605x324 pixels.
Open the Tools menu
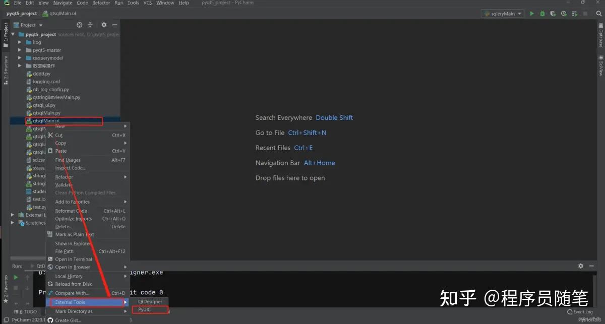click(x=133, y=3)
